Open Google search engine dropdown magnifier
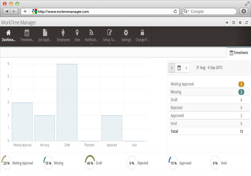The image size is (251, 176). pyautogui.click(x=186, y=11)
